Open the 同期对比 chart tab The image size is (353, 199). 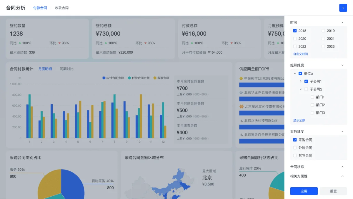coord(67,69)
